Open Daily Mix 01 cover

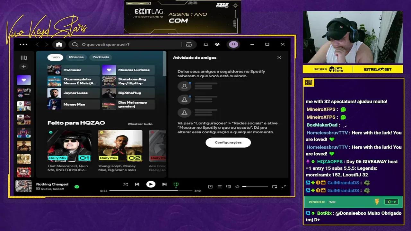69,146
